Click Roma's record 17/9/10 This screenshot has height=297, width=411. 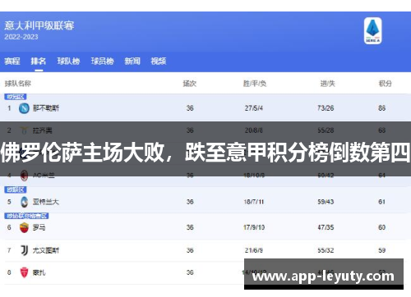254,227
